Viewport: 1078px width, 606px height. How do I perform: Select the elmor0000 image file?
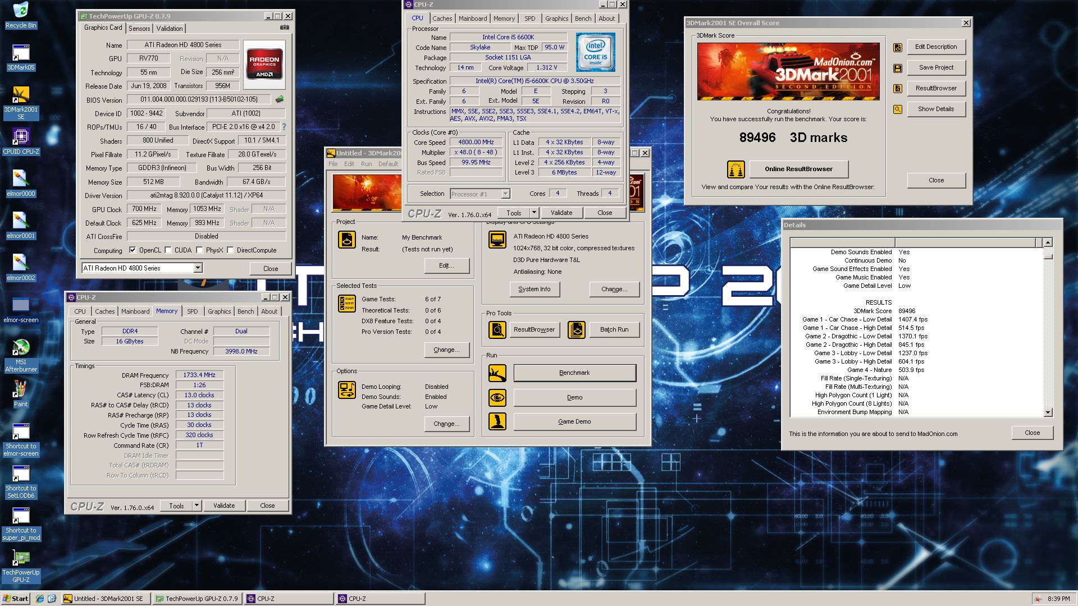pos(21,183)
